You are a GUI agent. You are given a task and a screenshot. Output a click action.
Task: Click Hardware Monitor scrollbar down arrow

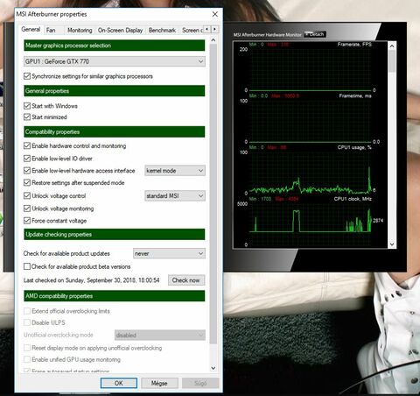392,244
